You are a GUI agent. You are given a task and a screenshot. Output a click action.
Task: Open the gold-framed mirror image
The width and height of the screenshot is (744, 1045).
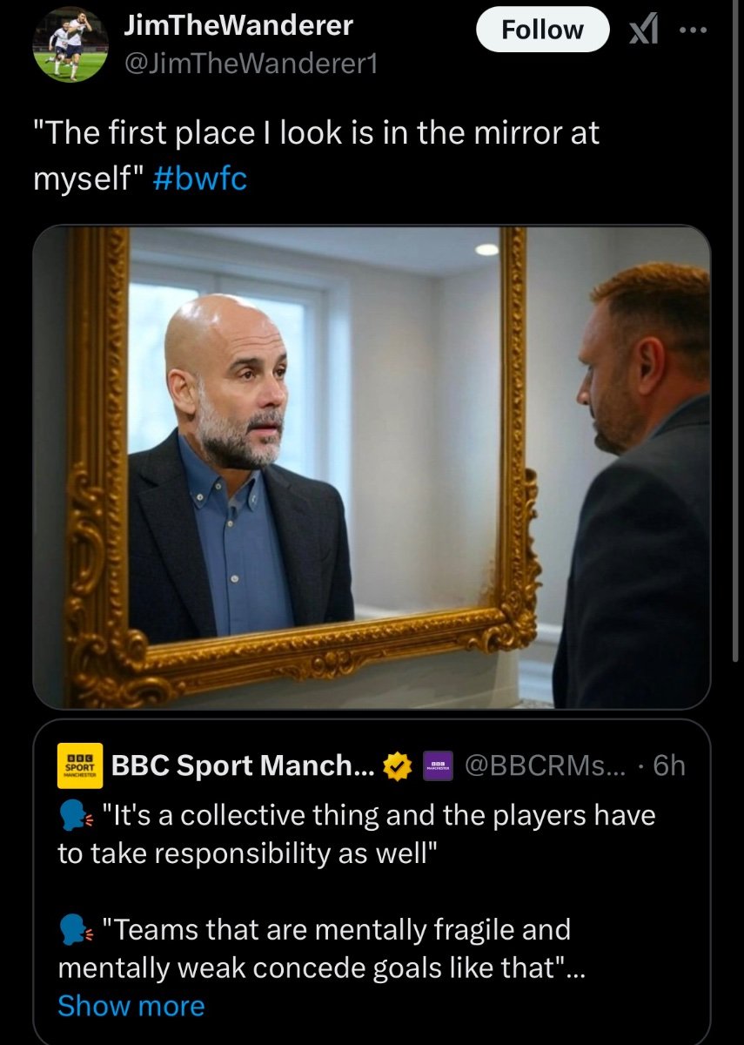[x=372, y=467]
